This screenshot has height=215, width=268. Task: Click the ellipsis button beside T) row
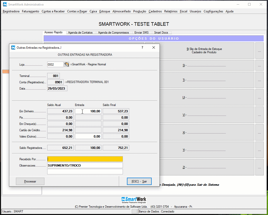click(x=259, y=80)
